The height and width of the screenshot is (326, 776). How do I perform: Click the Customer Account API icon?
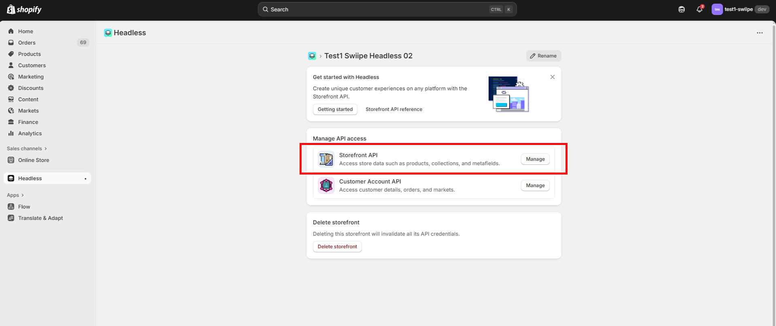(x=326, y=185)
